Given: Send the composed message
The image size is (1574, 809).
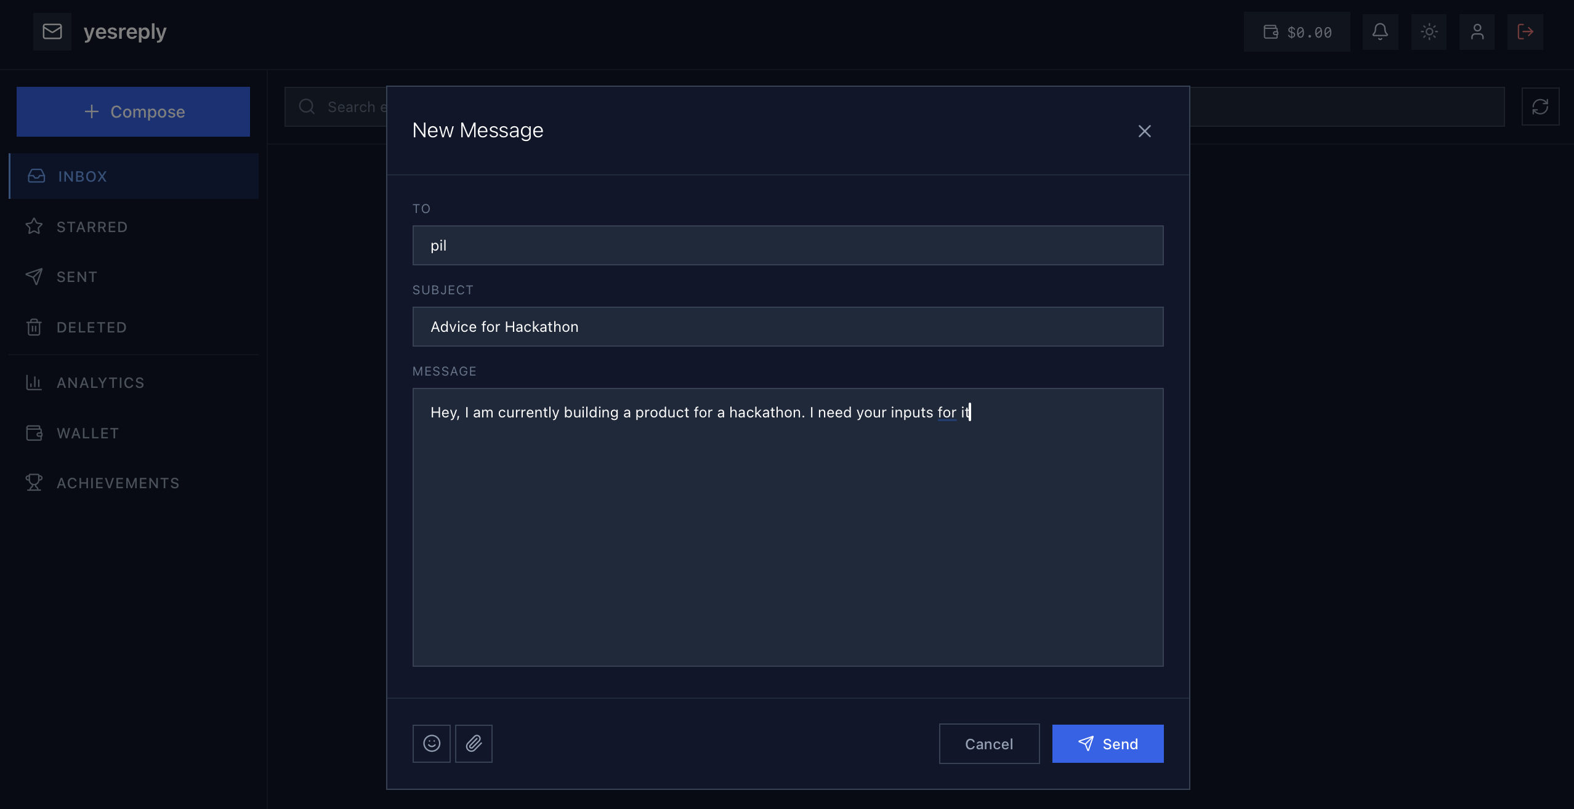Looking at the screenshot, I should [x=1107, y=744].
